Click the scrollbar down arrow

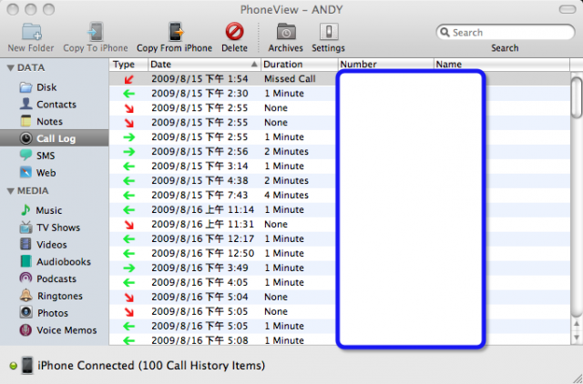[x=577, y=338]
